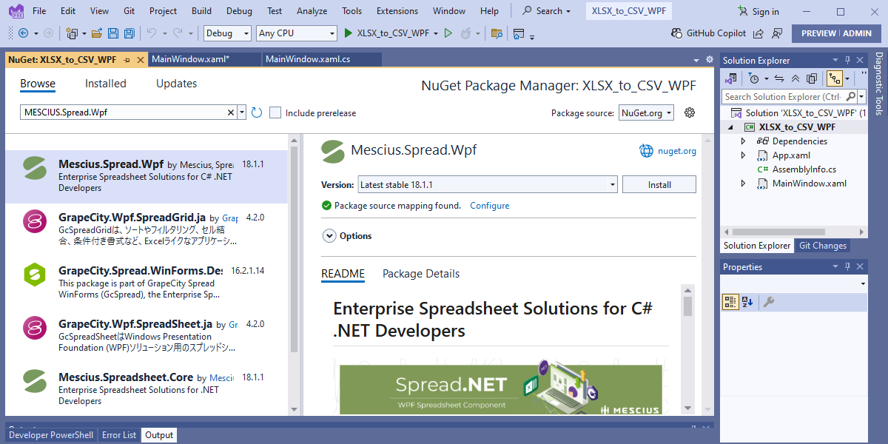Click Show All Files icon

click(x=812, y=78)
